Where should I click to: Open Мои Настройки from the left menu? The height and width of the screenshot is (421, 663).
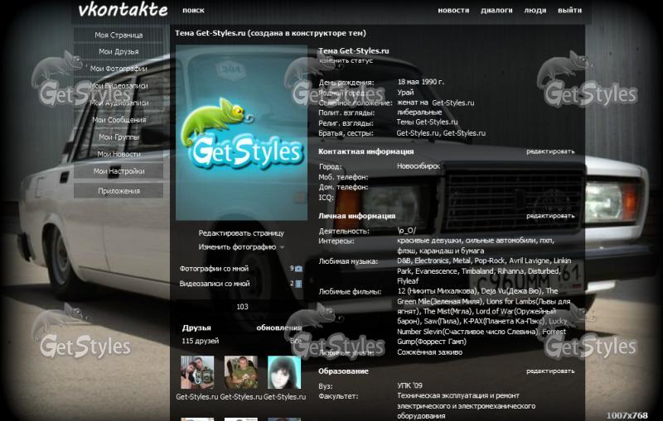(119, 171)
